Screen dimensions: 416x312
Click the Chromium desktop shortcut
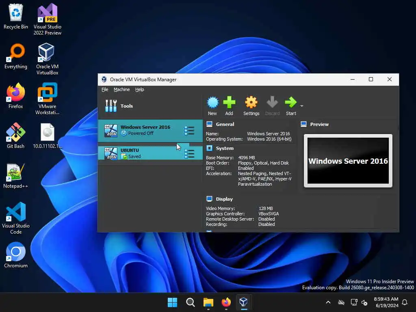tap(16, 255)
